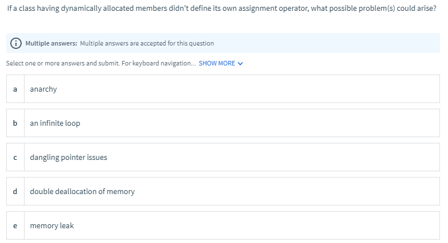
Task: Select answer letter box 'a'
Action: click(x=15, y=89)
